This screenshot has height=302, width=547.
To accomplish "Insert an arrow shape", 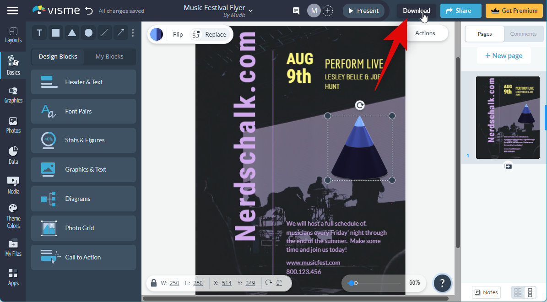I will coord(121,33).
